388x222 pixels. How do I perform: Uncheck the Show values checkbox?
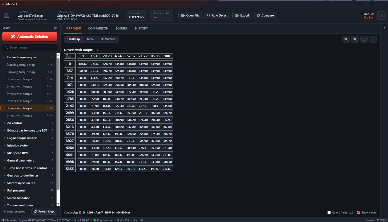(358, 212)
